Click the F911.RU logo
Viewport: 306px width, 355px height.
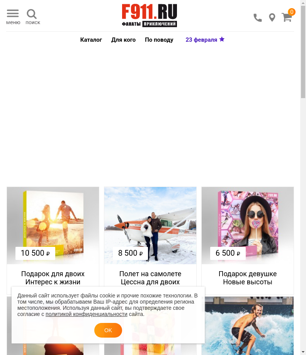(150, 15)
